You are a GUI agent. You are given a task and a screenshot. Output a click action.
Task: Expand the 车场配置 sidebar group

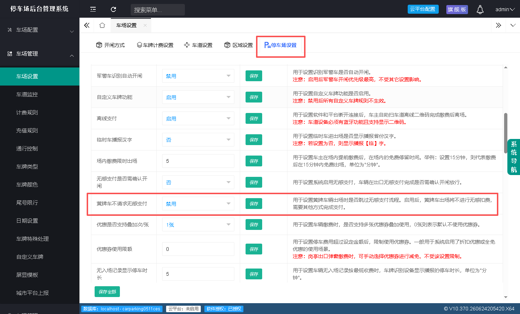point(40,30)
